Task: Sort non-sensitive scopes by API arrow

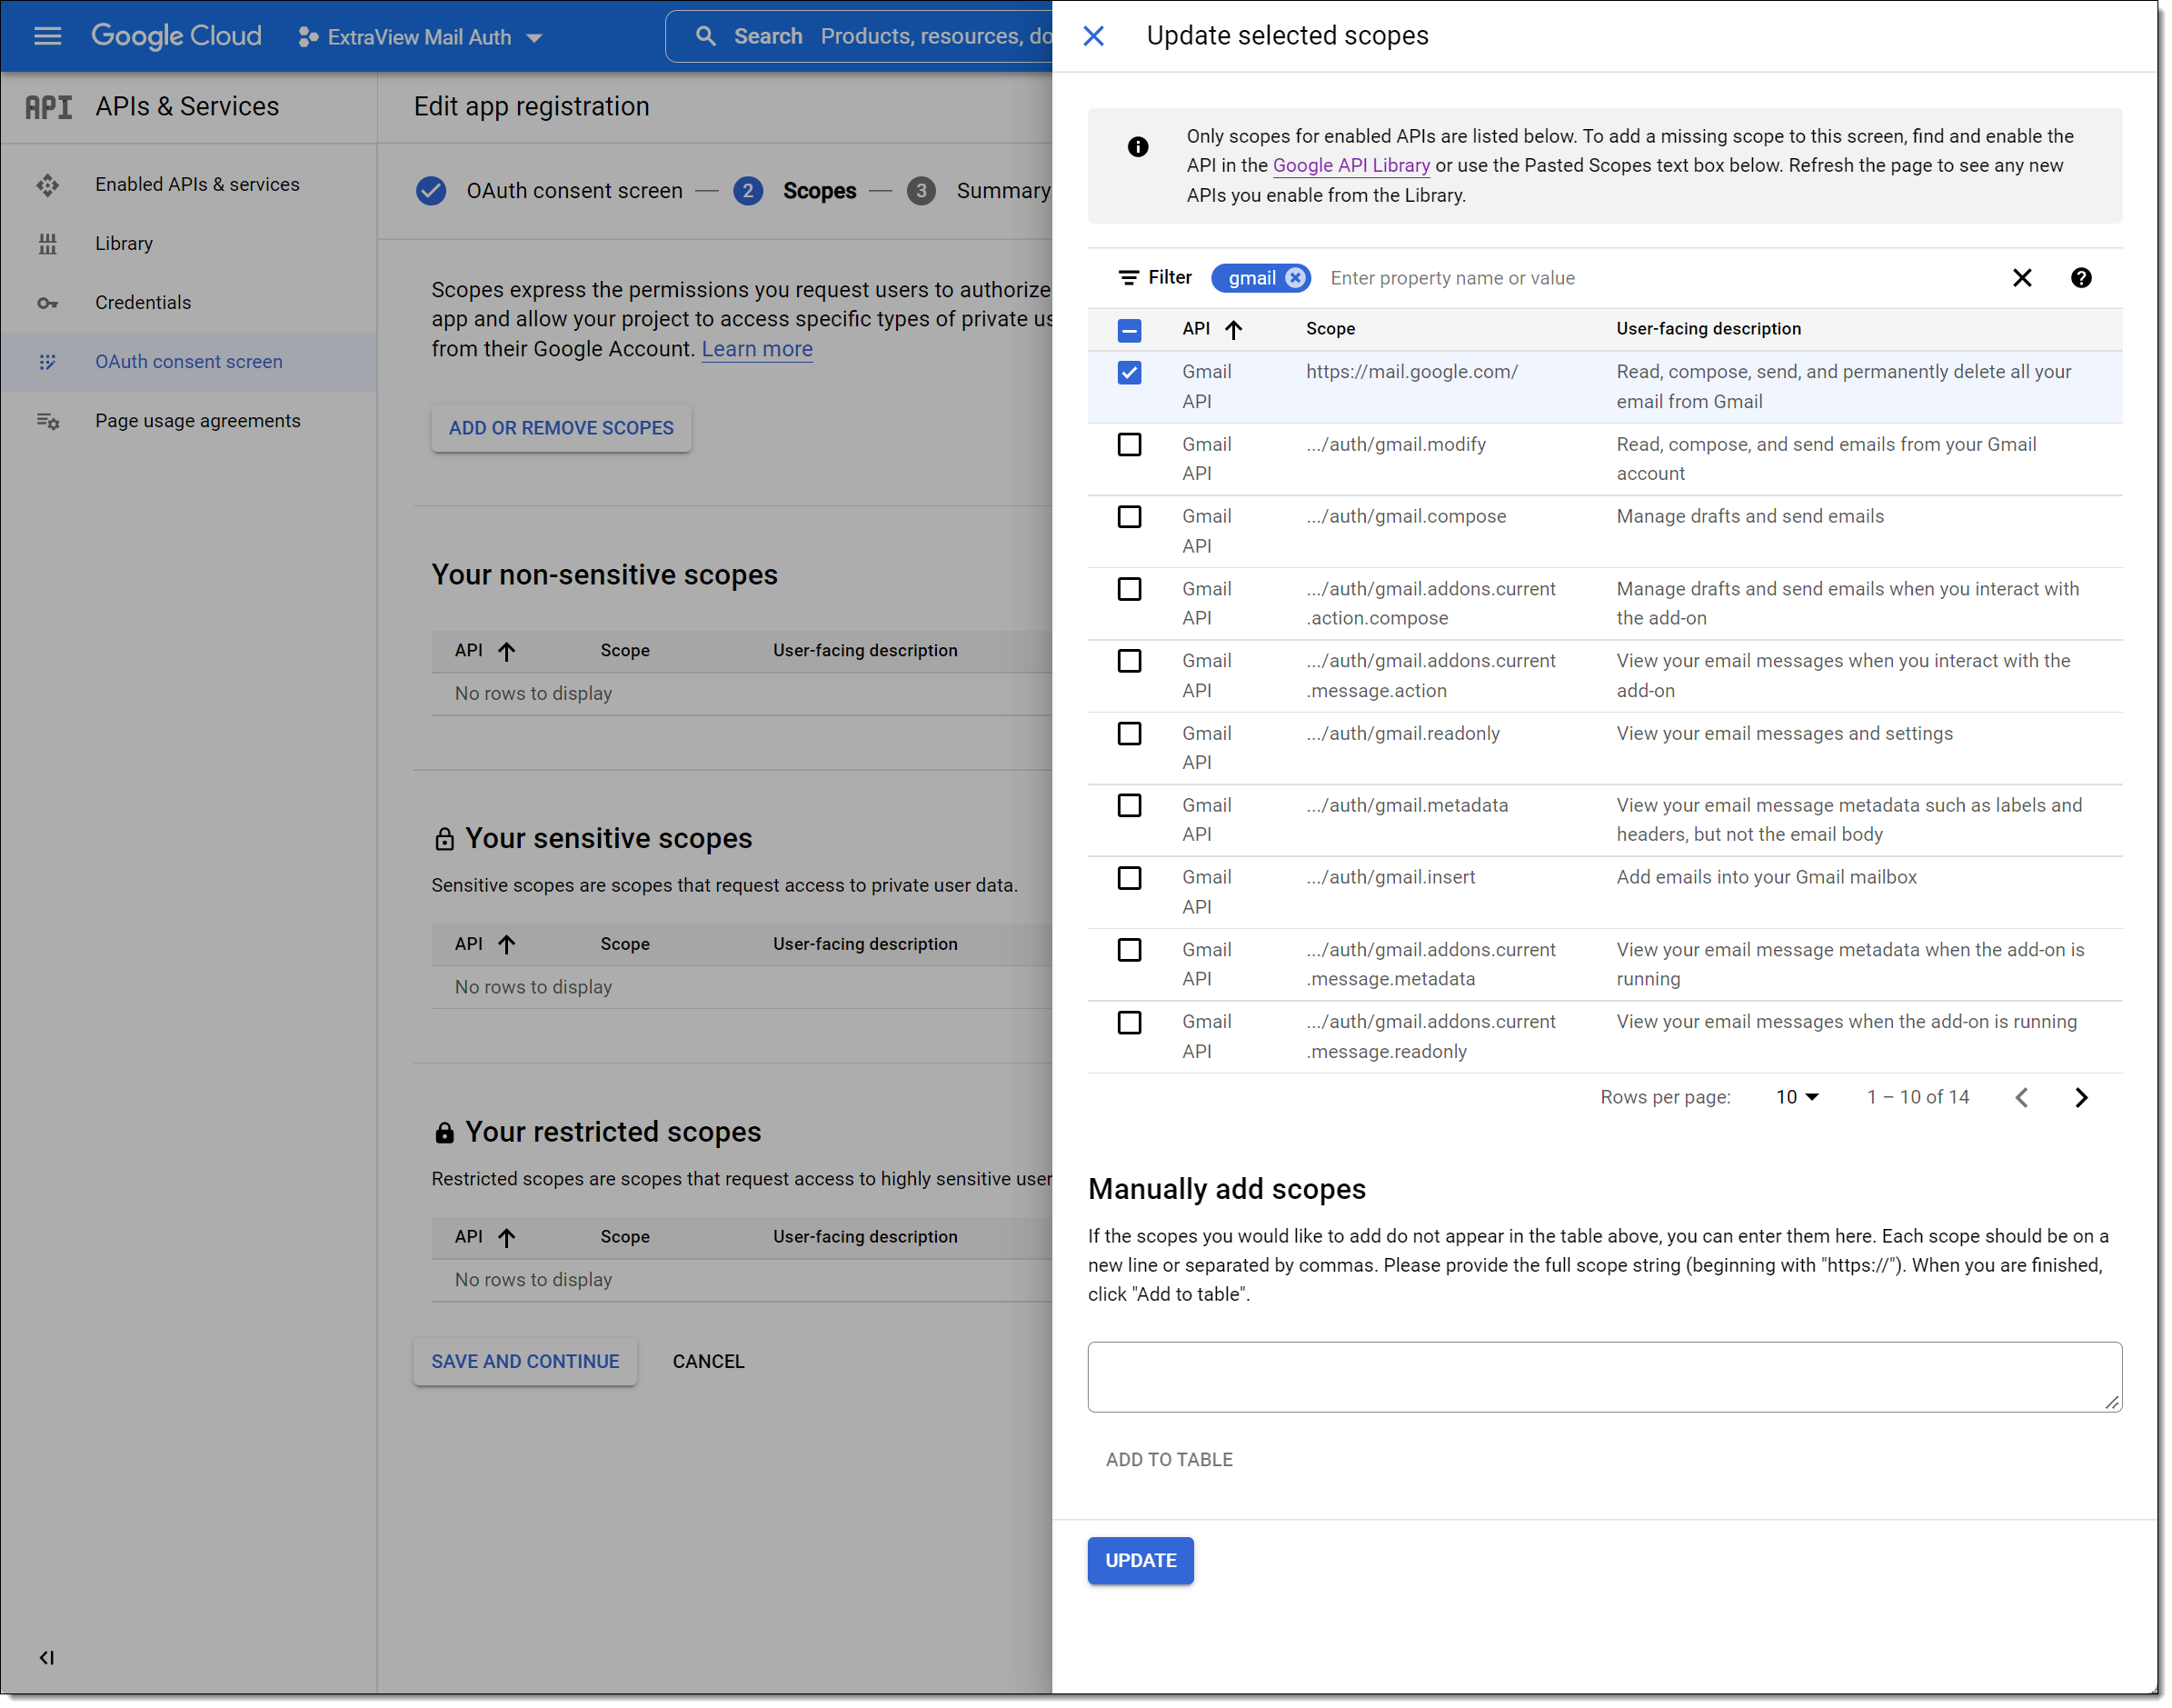Action: (507, 651)
